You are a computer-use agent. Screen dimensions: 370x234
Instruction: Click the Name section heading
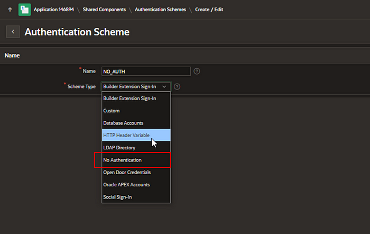point(12,55)
